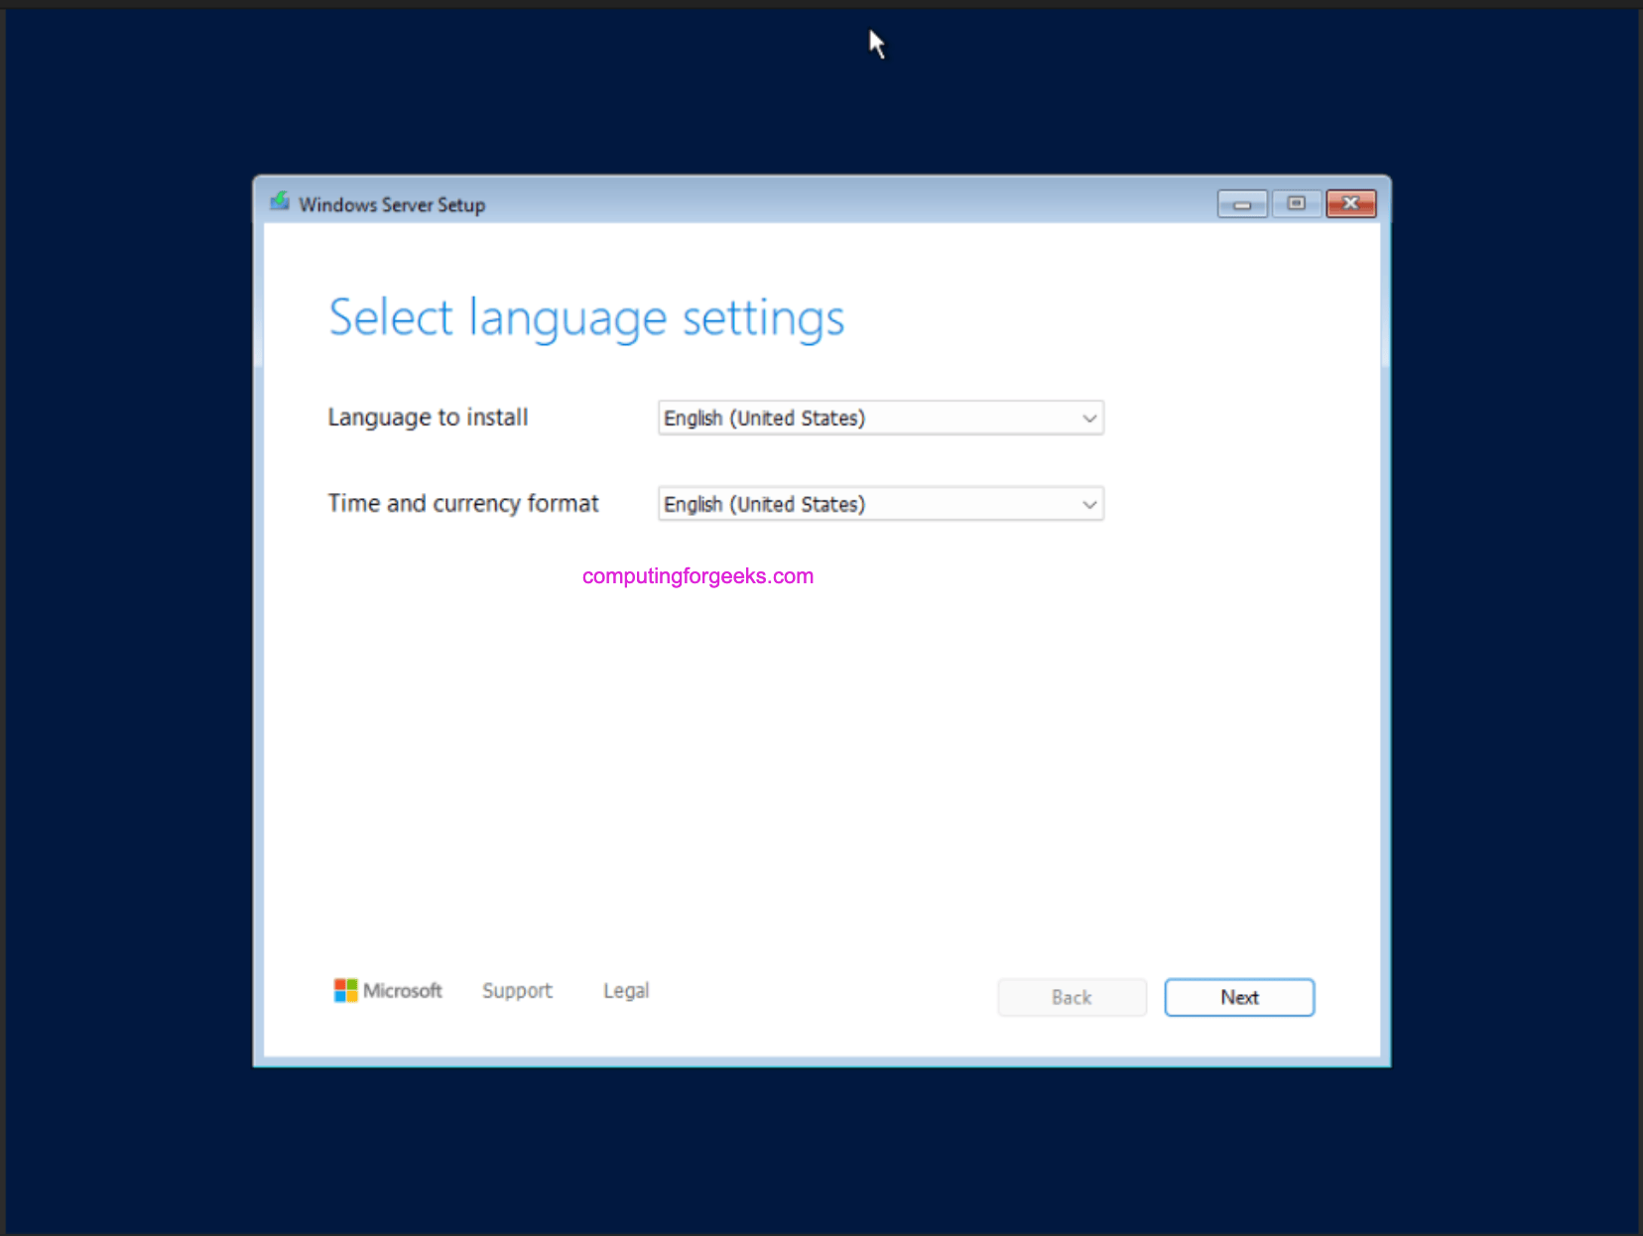Minimize the Windows Server Setup window
The image size is (1643, 1236).
click(x=1241, y=203)
